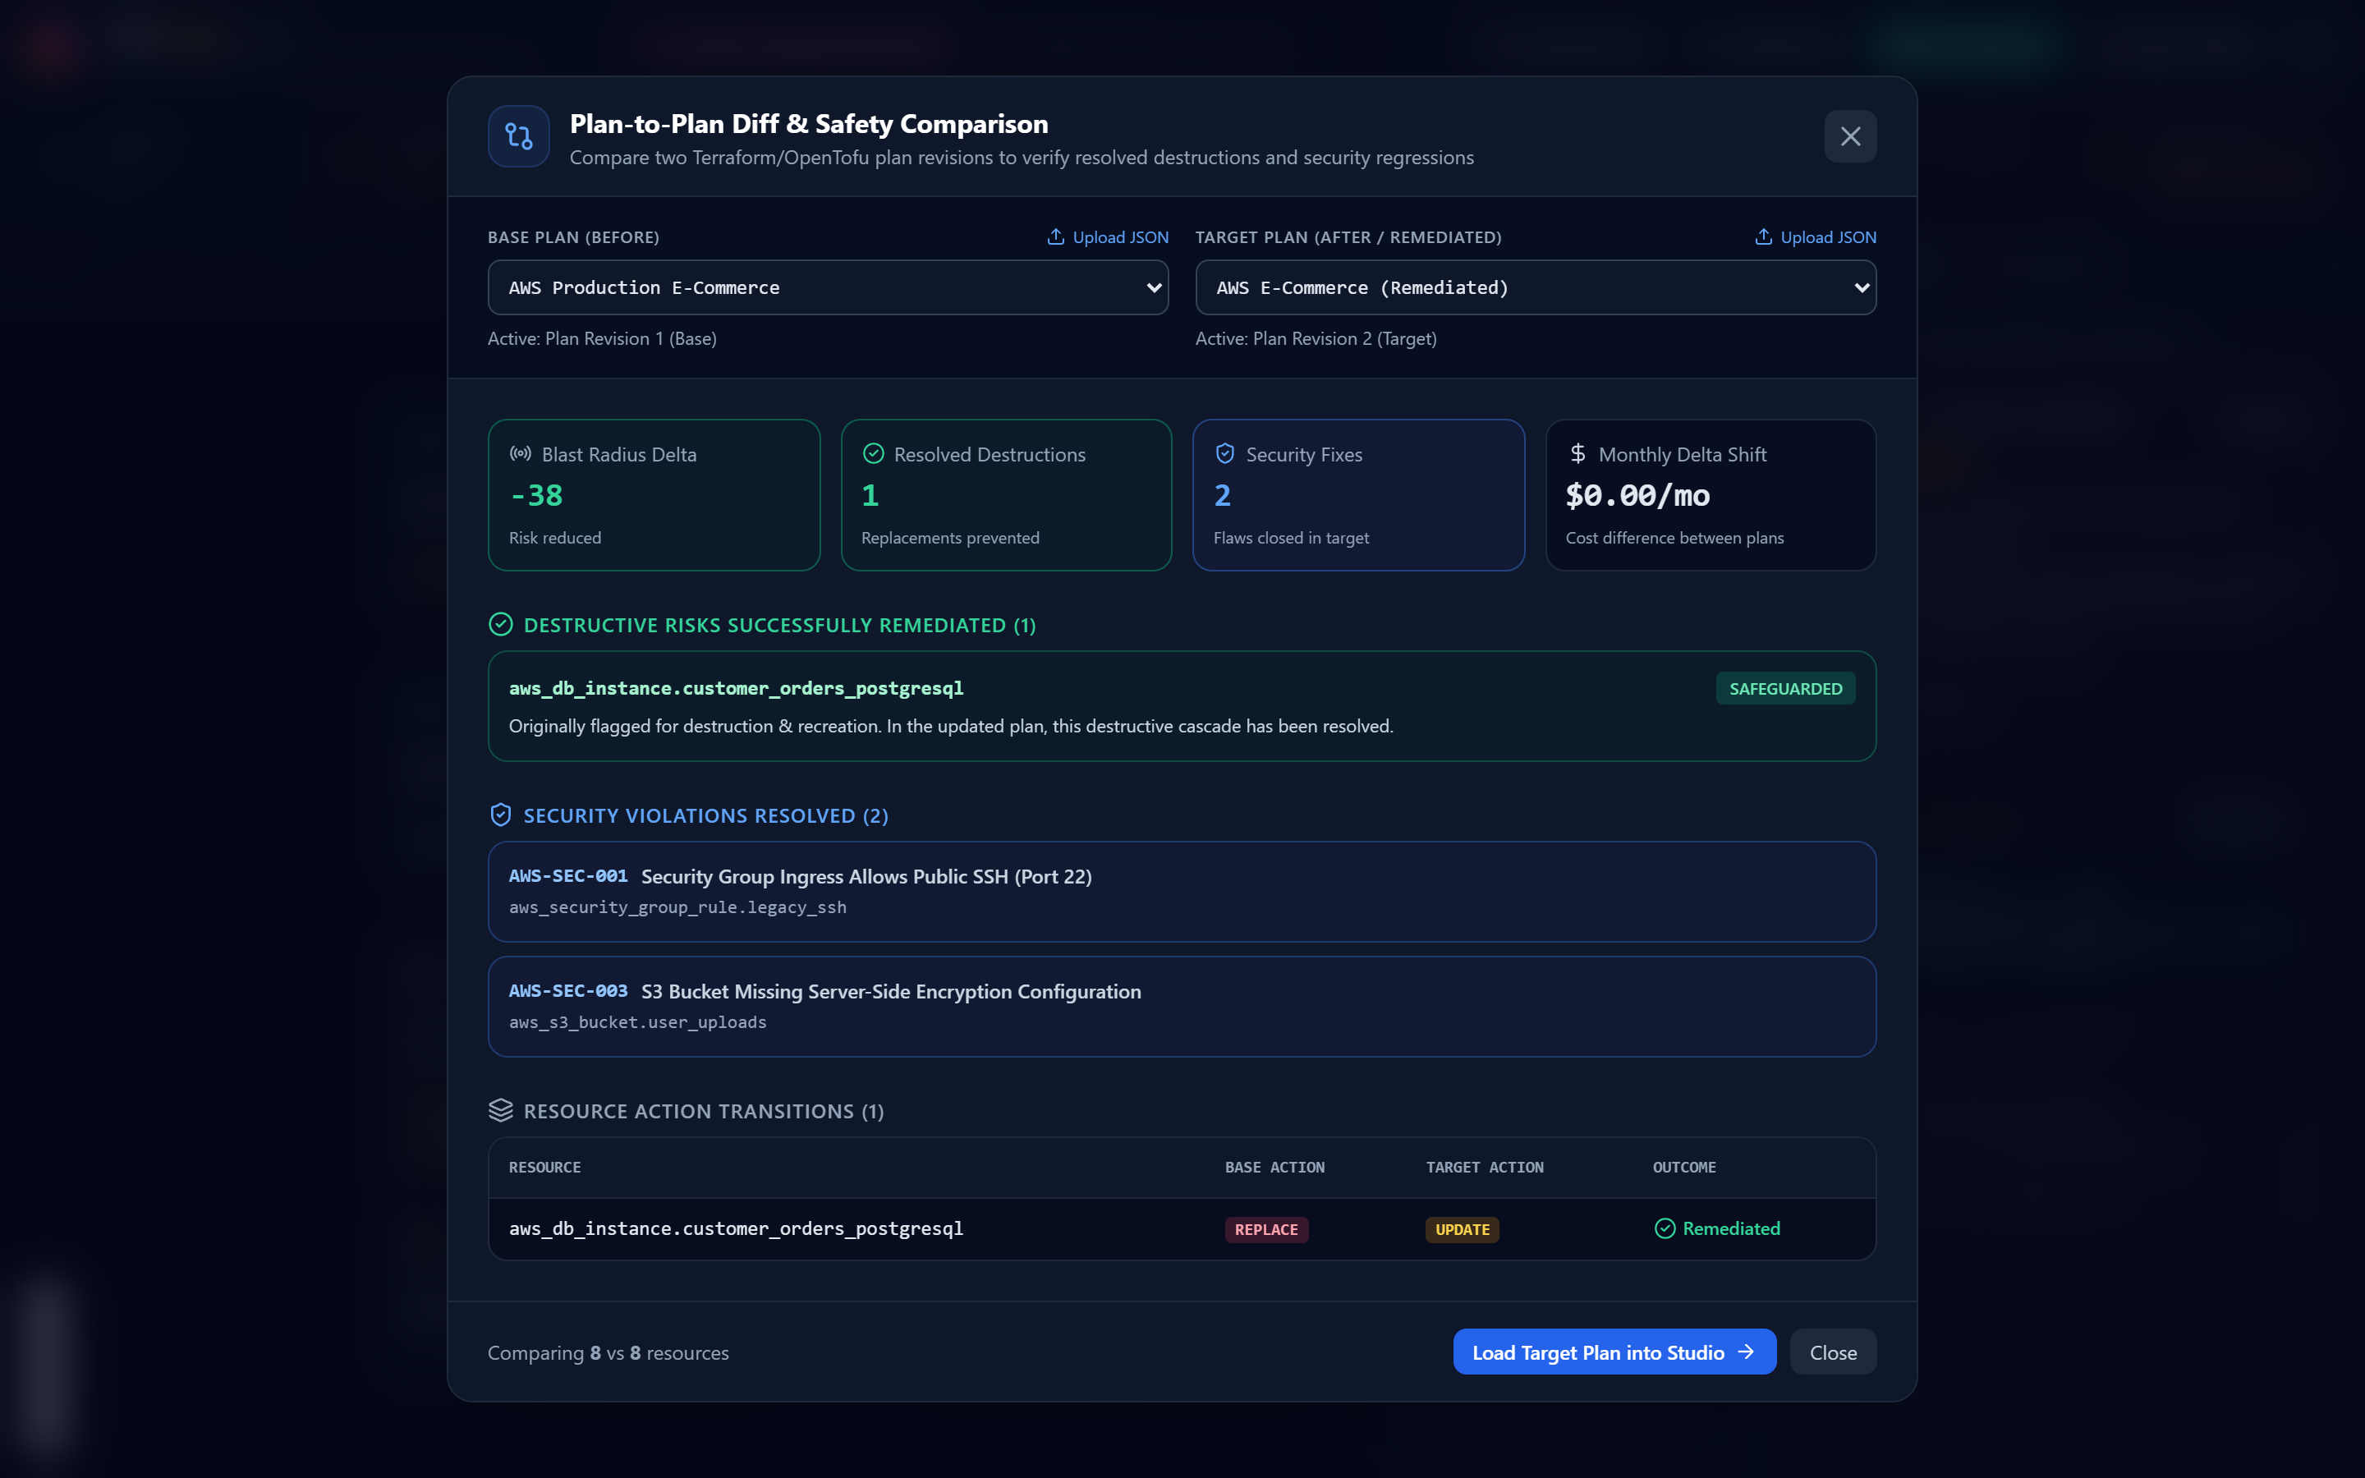Open the Target Plan dropdown
2365x1478 pixels.
(1536, 287)
